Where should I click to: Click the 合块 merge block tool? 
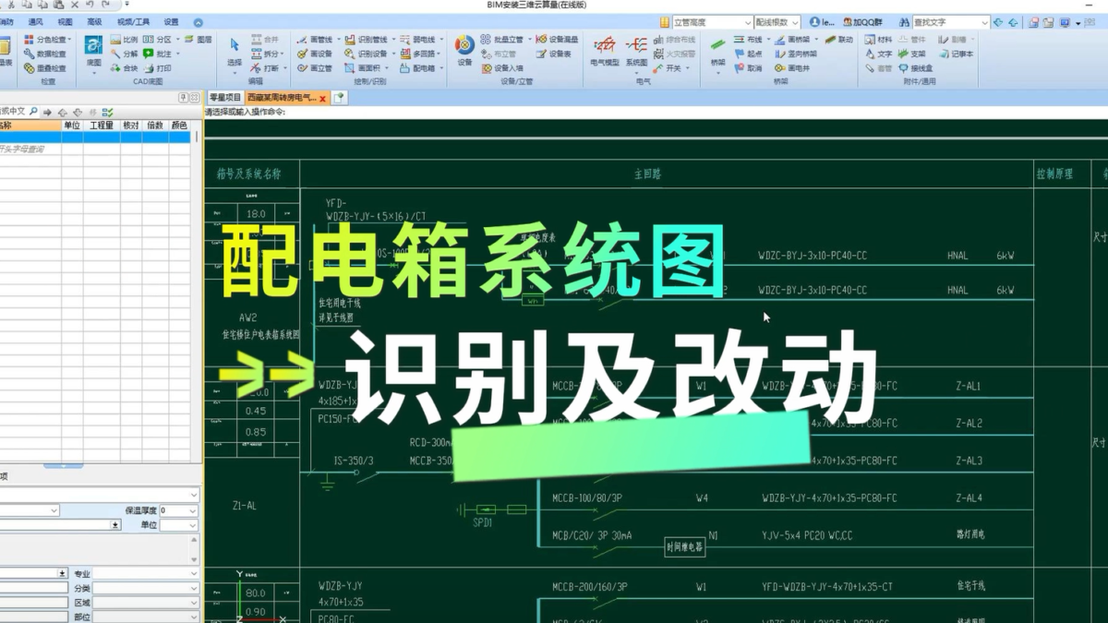(124, 68)
